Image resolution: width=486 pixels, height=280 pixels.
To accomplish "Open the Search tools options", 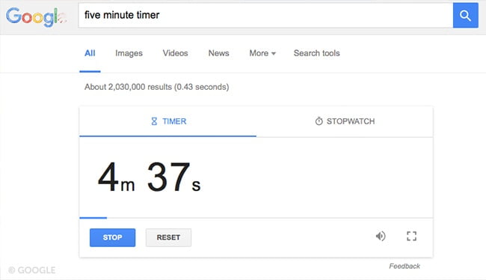I will point(317,53).
